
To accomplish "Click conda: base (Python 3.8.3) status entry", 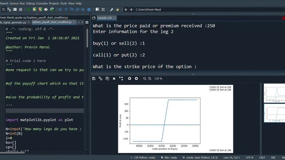I will [200, 158].
